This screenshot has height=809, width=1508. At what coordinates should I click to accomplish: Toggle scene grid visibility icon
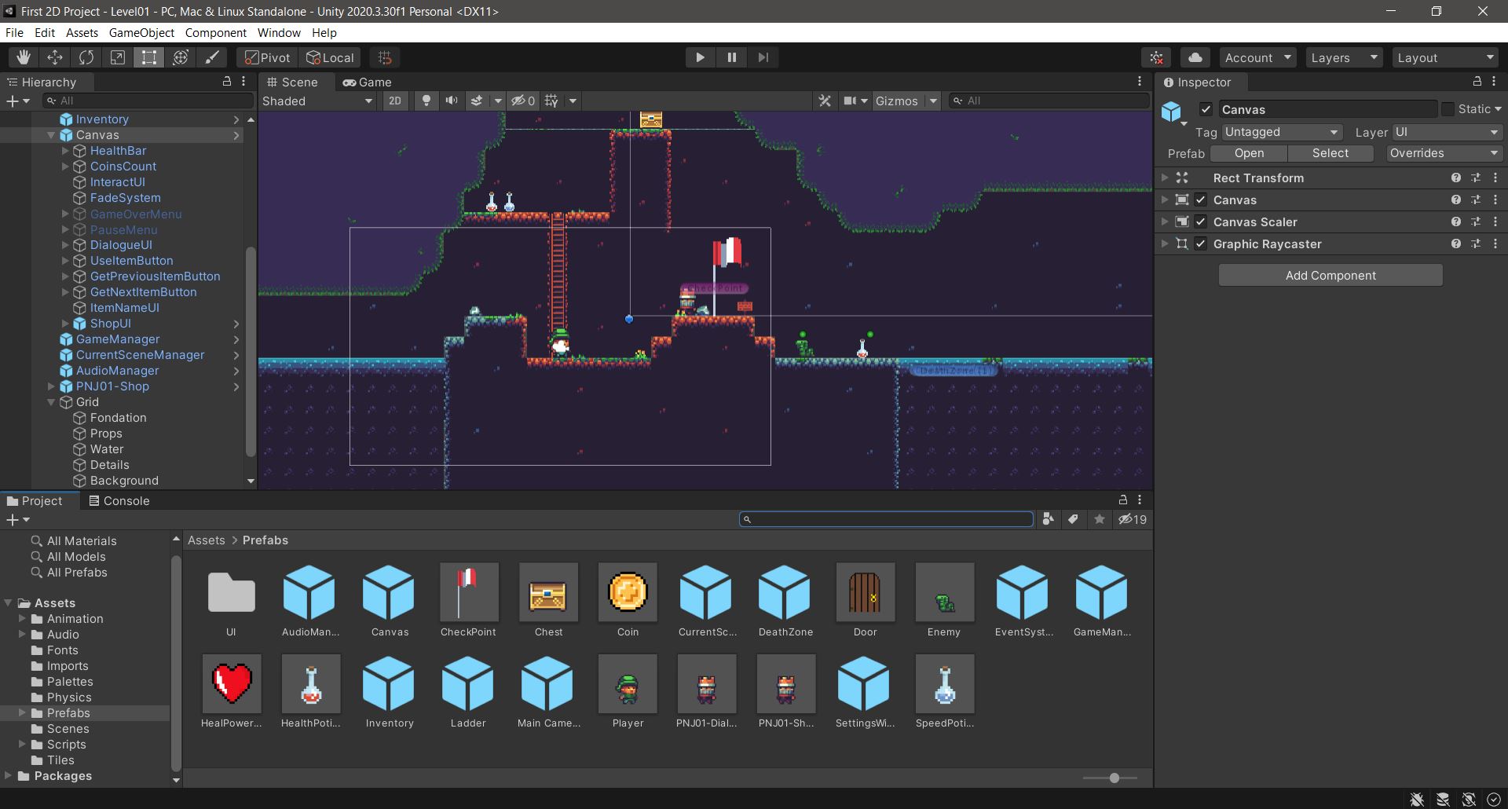[x=552, y=101]
